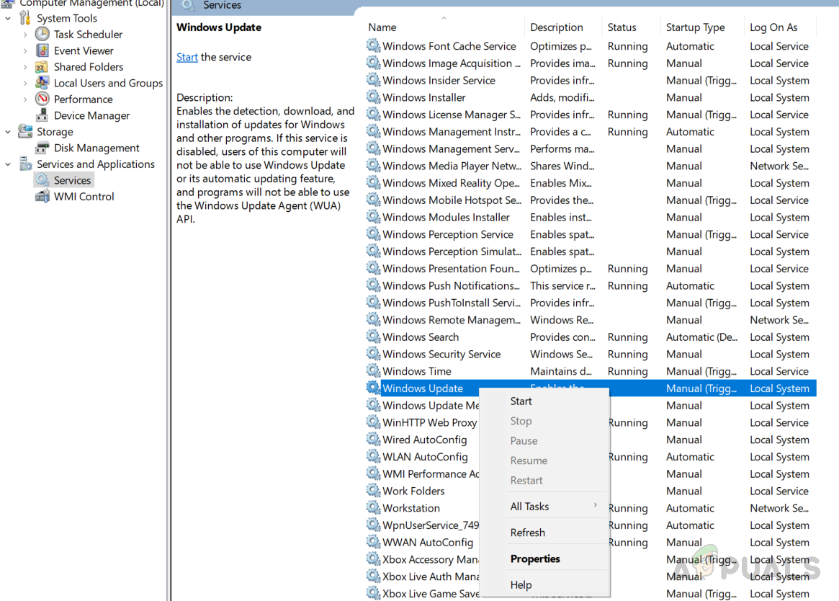Click the gear icon for Windows Search

(373, 337)
